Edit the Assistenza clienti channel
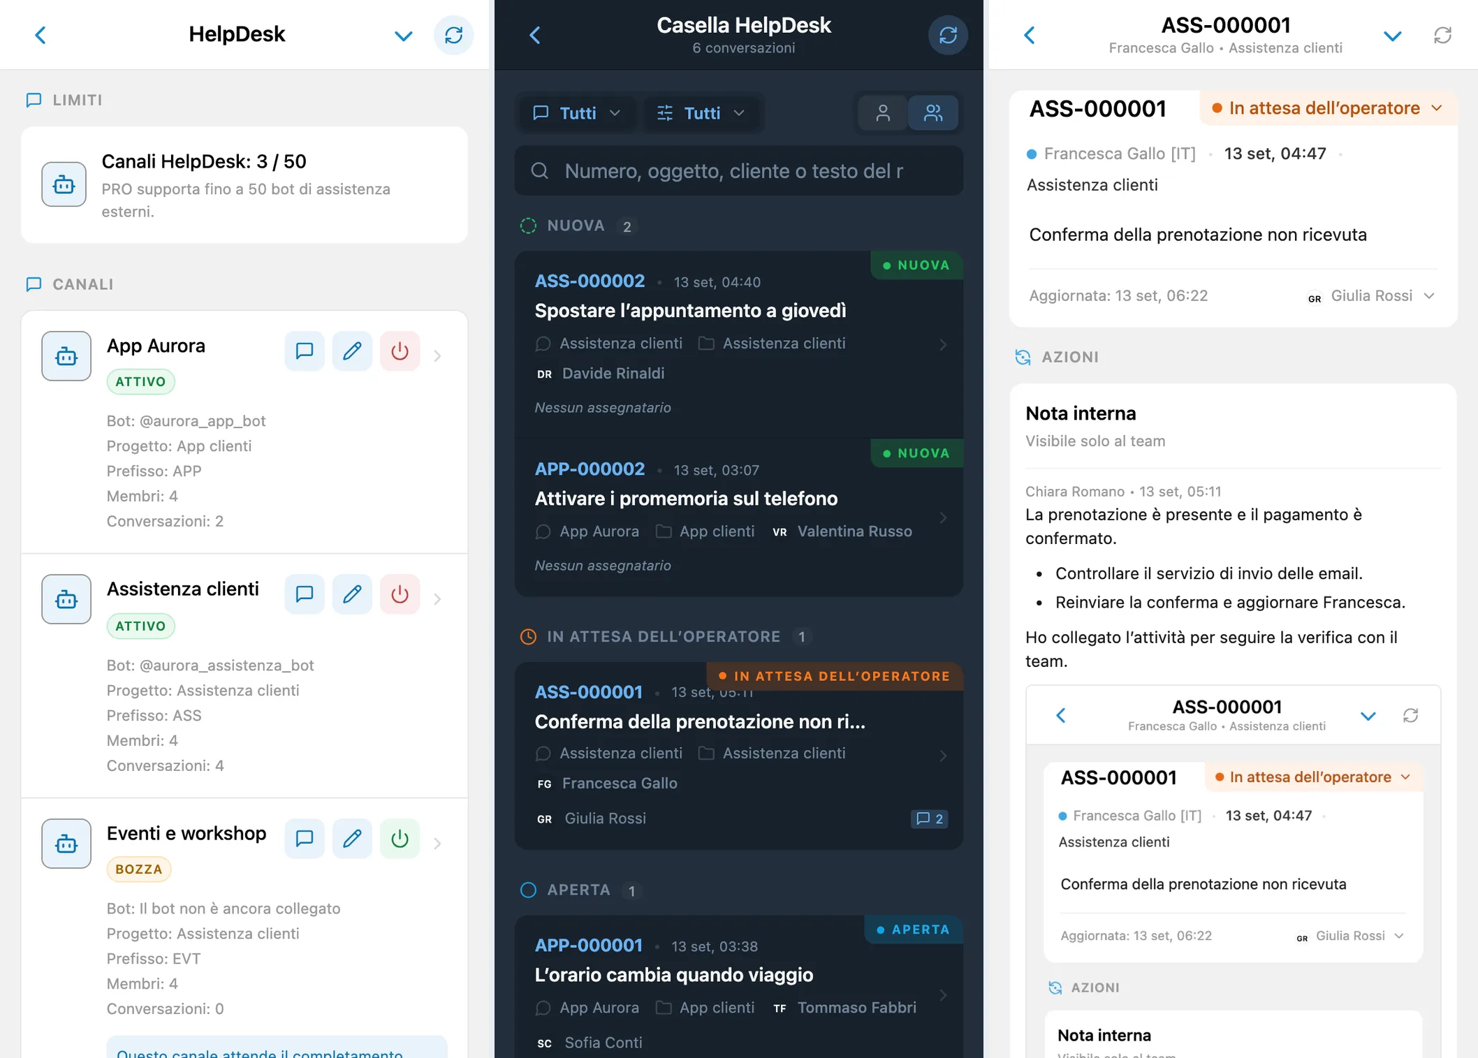The height and width of the screenshot is (1058, 1478). tap(352, 594)
